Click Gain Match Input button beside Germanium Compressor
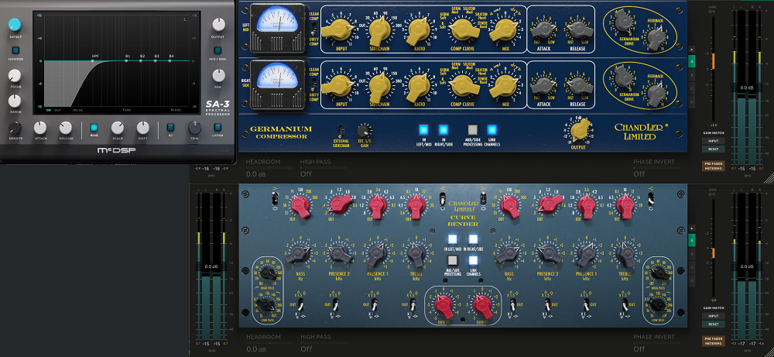 pyautogui.click(x=714, y=141)
